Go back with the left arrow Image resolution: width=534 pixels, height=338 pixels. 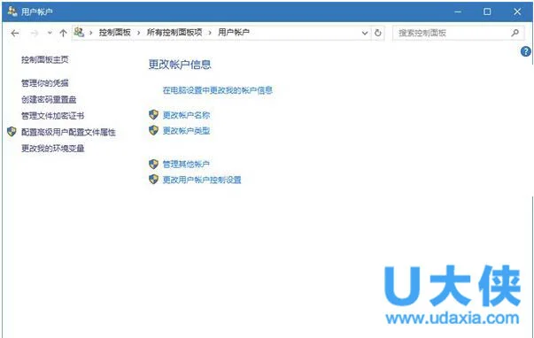(x=15, y=33)
